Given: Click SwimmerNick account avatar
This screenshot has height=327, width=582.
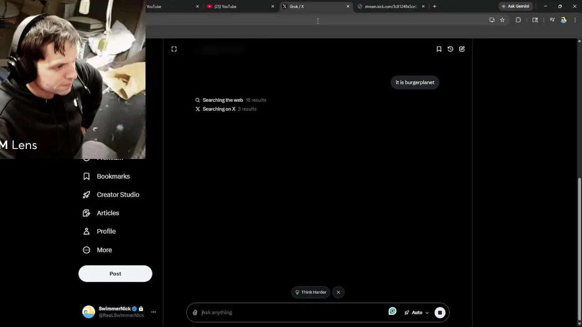Looking at the screenshot, I should 89,312.
